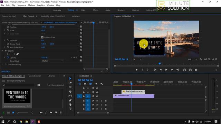Open the Markers menu
This screenshot has width=221, height=124.
(31, 5)
